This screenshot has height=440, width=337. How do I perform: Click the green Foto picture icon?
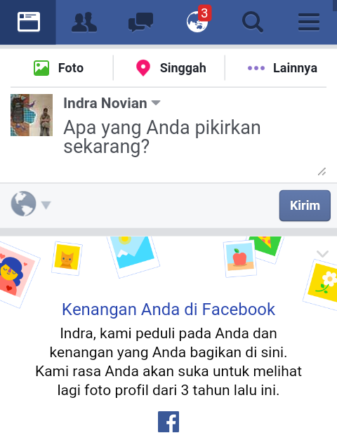coord(41,68)
